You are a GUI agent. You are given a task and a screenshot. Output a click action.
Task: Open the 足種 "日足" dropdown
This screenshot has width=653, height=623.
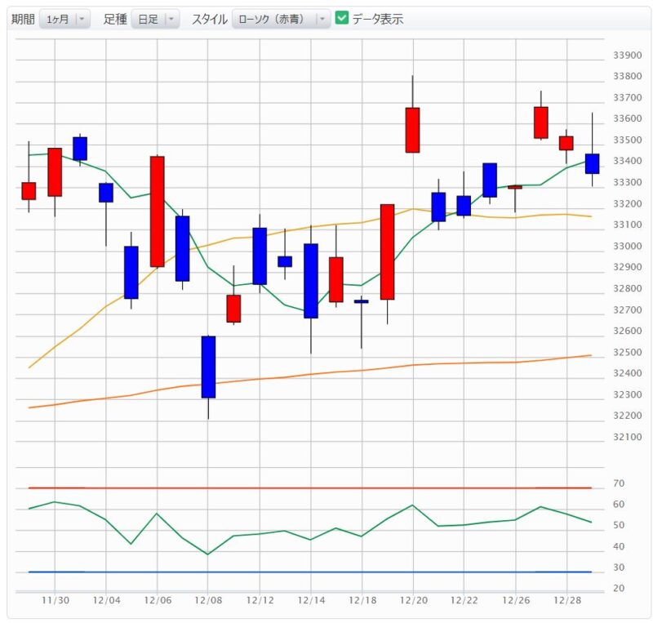(154, 19)
